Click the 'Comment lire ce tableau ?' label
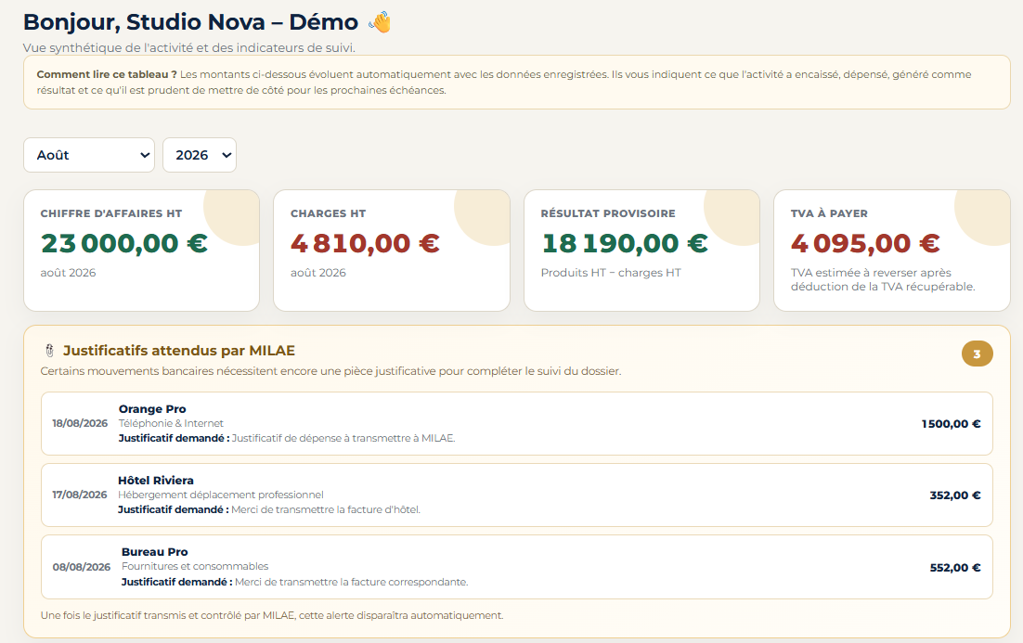 [107, 74]
